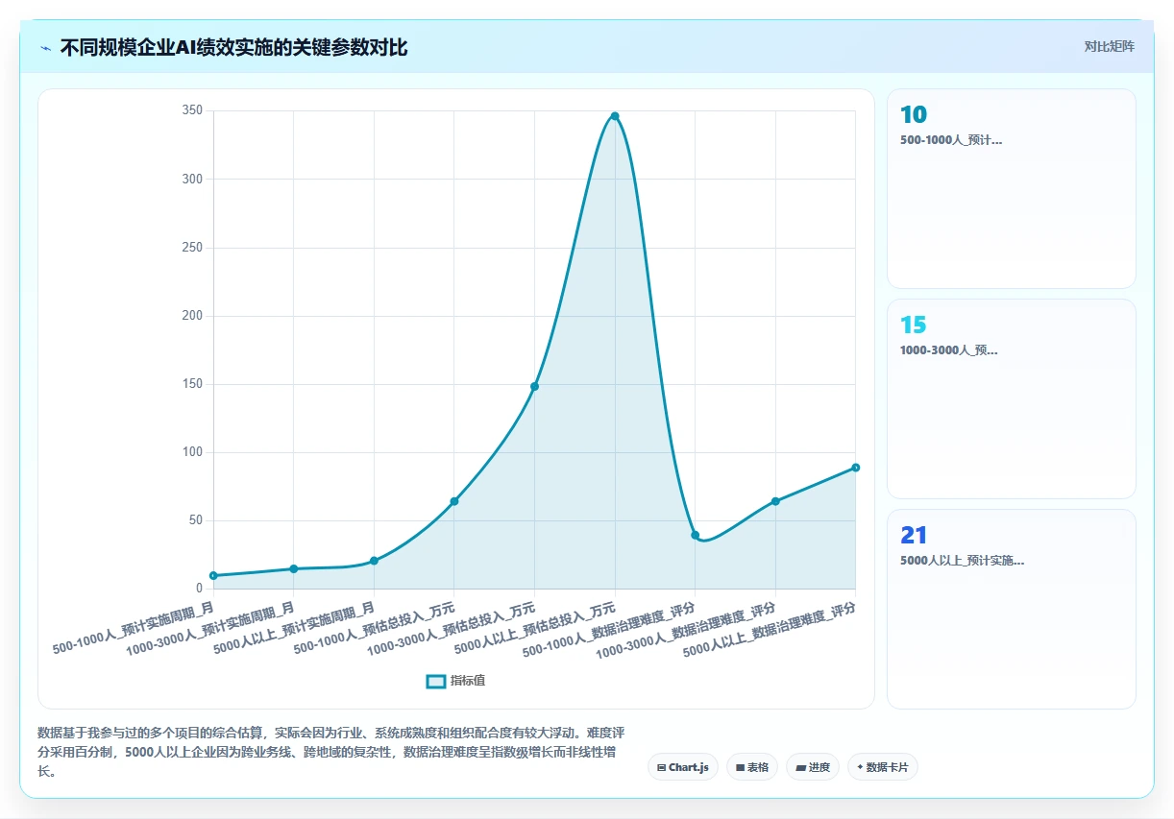Click the 500-1000人_数据治理难度 data point

(x=695, y=535)
